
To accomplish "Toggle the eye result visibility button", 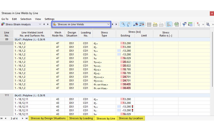I will (135, 25).
